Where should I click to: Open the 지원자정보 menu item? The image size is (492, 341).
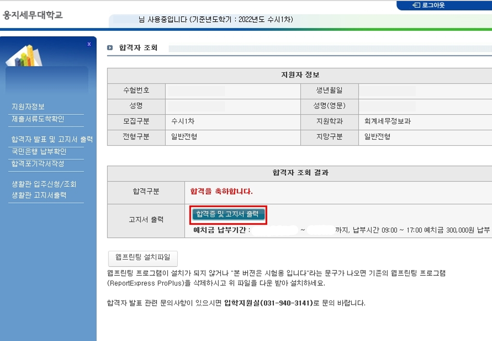tap(28, 107)
